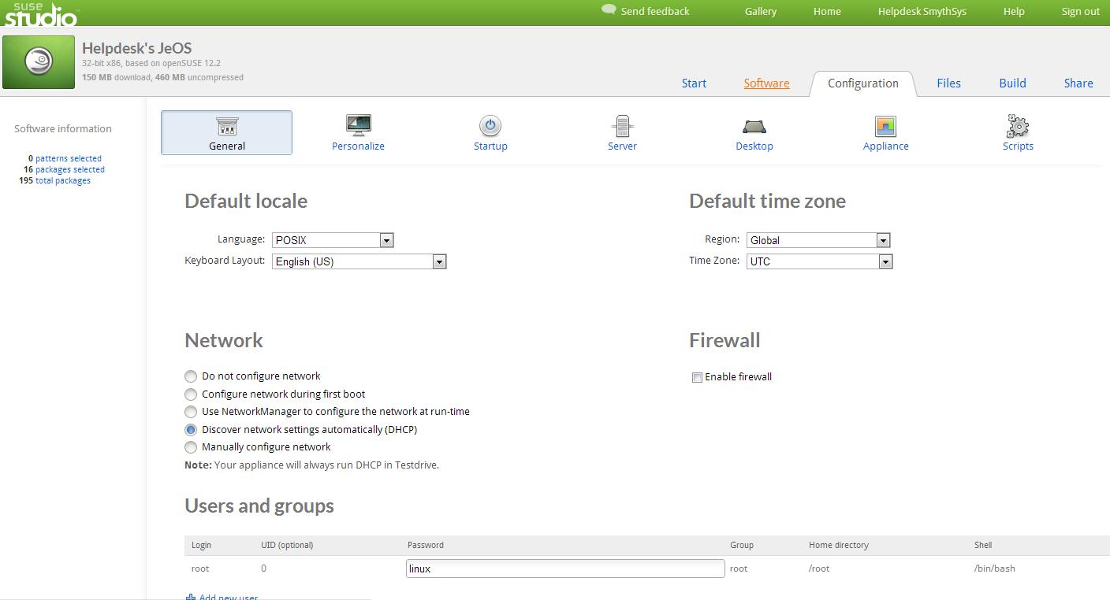Open the Scripts gears icon

1017,126
